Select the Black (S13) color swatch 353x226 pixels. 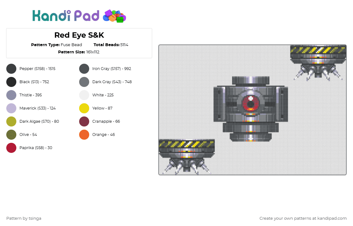[11, 82]
